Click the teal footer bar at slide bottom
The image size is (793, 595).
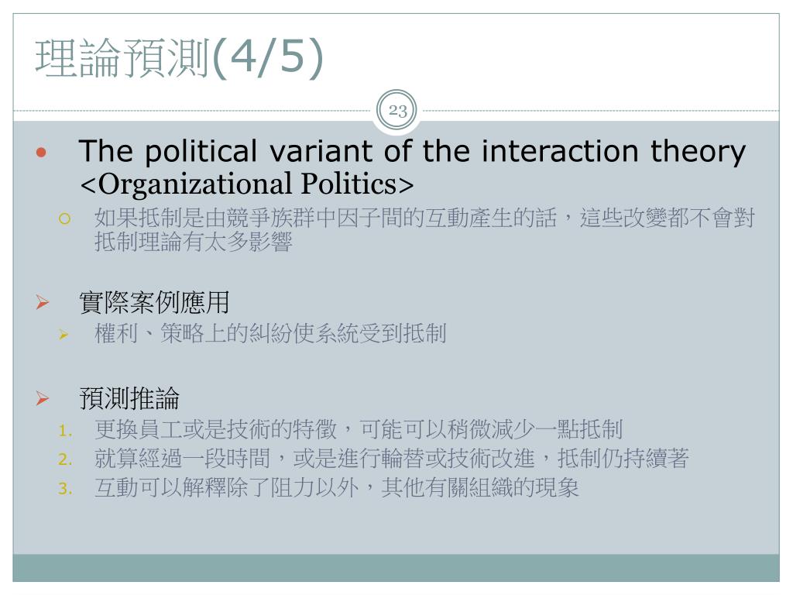(396, 568)
